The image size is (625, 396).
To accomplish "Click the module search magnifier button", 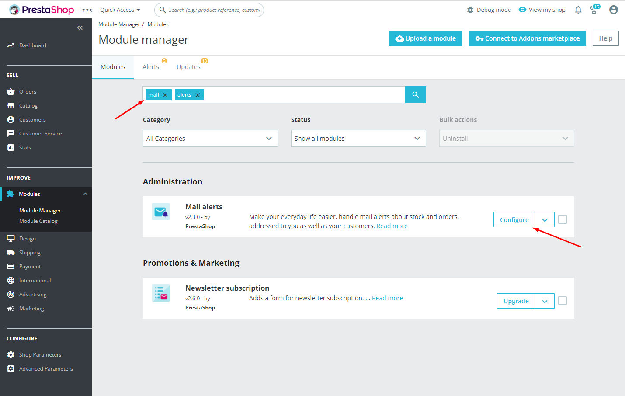I will click(416, 94).
